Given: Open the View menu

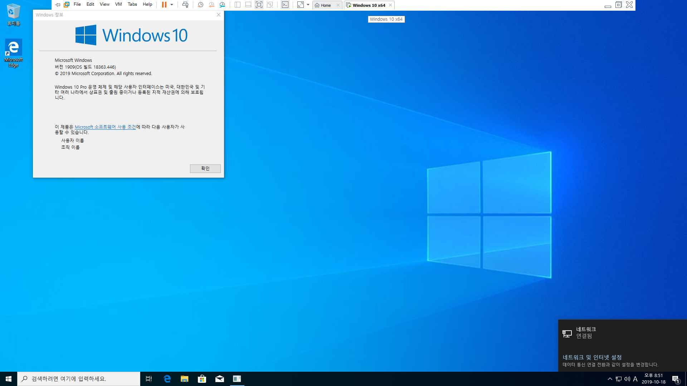Looking at the screenshot, I should point(104,4).
